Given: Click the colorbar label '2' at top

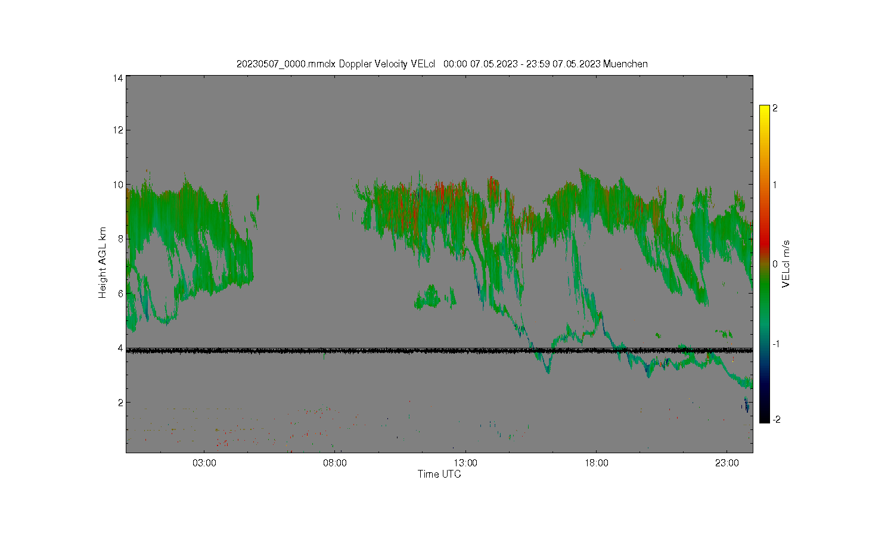Looking at the screenshot, I should point(775,108).
